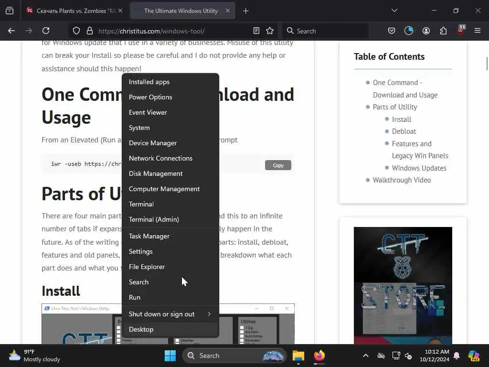Screen dimensions: 489x367
Task: Click the Firefox icon on the taskbar
Action: coord(319,356)
